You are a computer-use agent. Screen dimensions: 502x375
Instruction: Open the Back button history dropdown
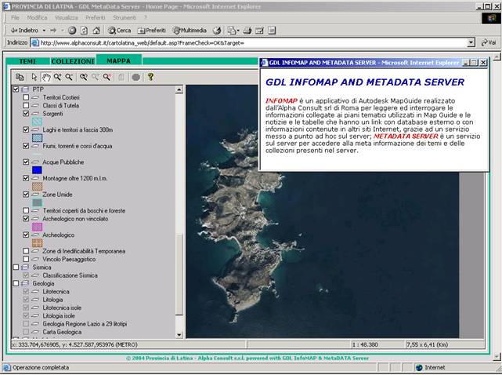pos(44,31)
